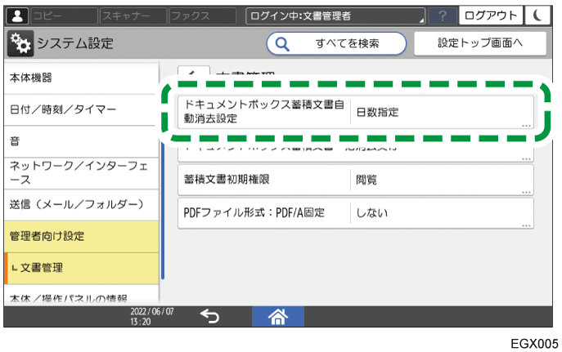
Task: Open the ファクス function tab
Action: pos(203,16)
